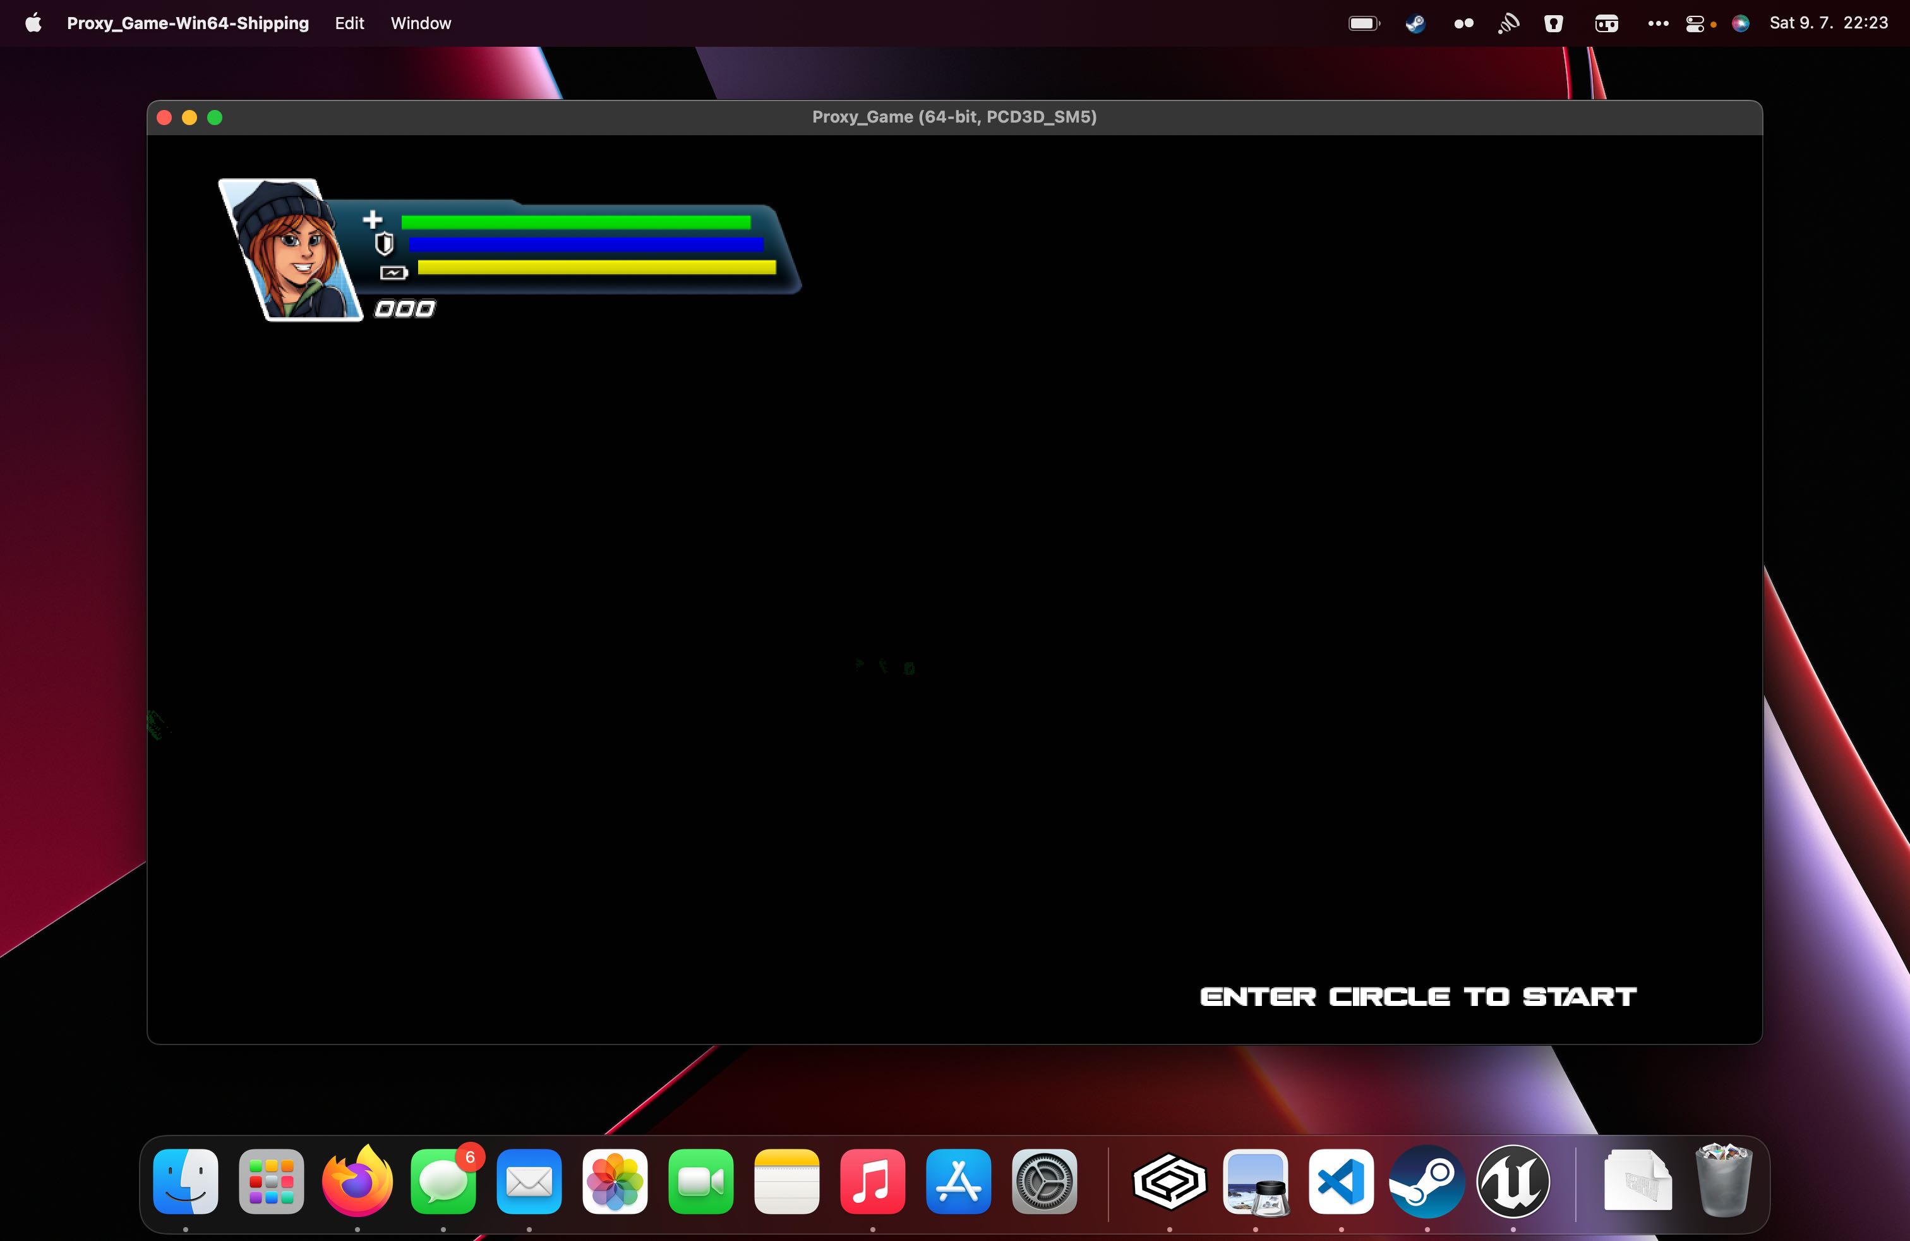The image size is (1910, 1241).
Task: Close the Proxy_Game window
Action: (164, 118)
